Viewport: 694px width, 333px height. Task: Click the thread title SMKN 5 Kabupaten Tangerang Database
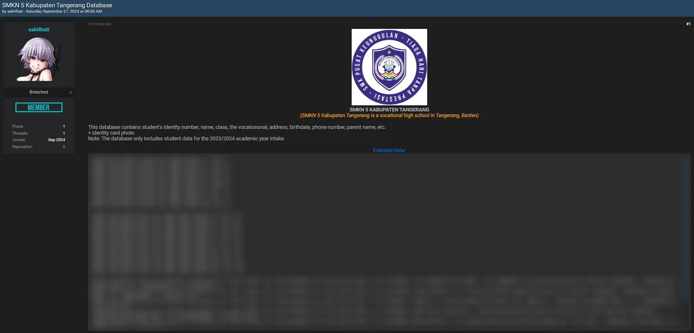coord(57,5)
